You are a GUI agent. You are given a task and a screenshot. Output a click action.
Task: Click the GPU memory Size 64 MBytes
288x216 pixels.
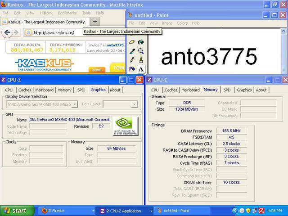(x=117, y=148)
